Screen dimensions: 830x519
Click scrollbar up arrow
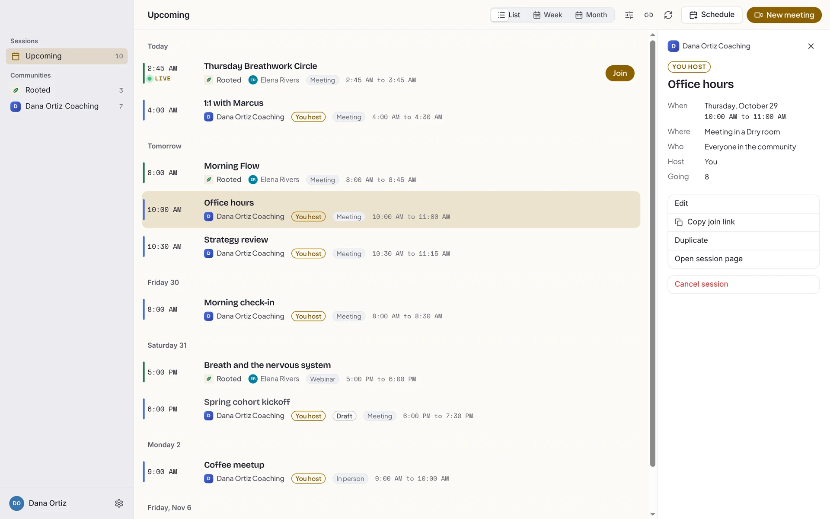653,35
